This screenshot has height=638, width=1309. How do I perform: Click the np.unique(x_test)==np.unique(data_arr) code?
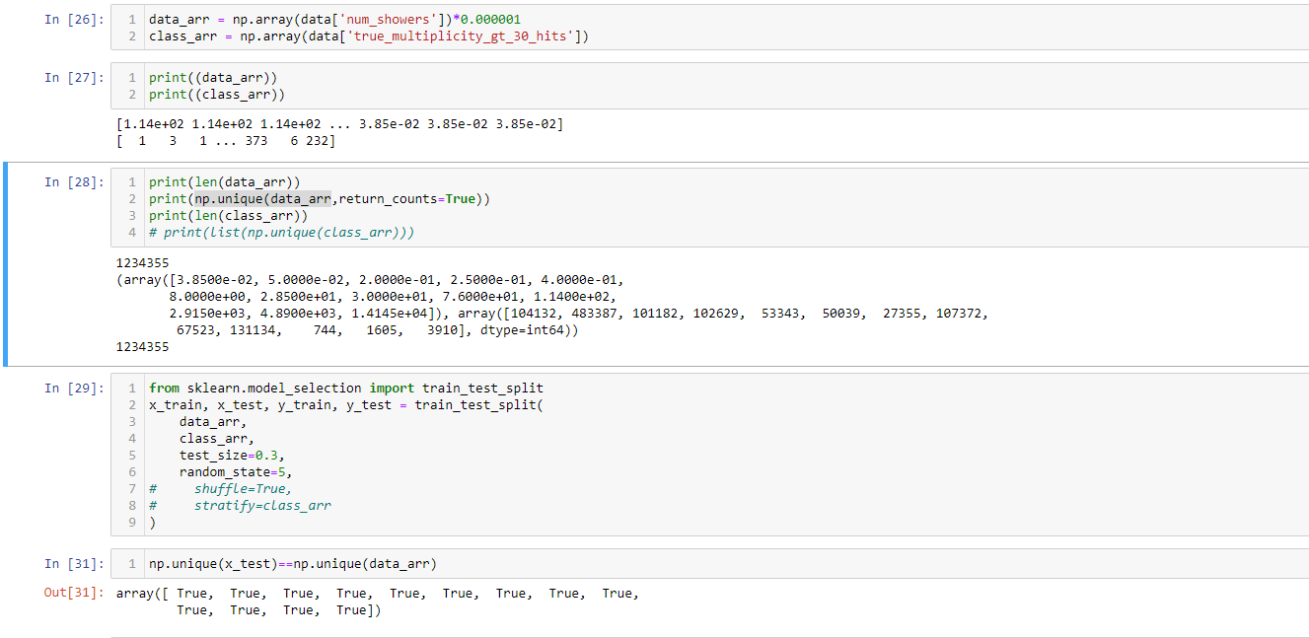point(293,563)
